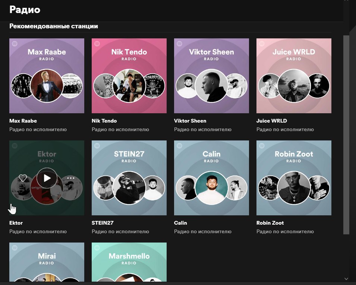Click the Robin Zoot title link
356x285 pixels.
pyautogui.click(x=270, y=223)
